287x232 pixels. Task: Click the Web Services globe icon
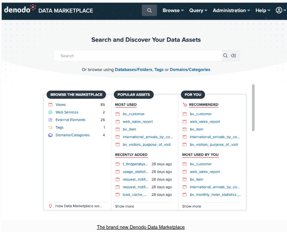tap(50, 112)
